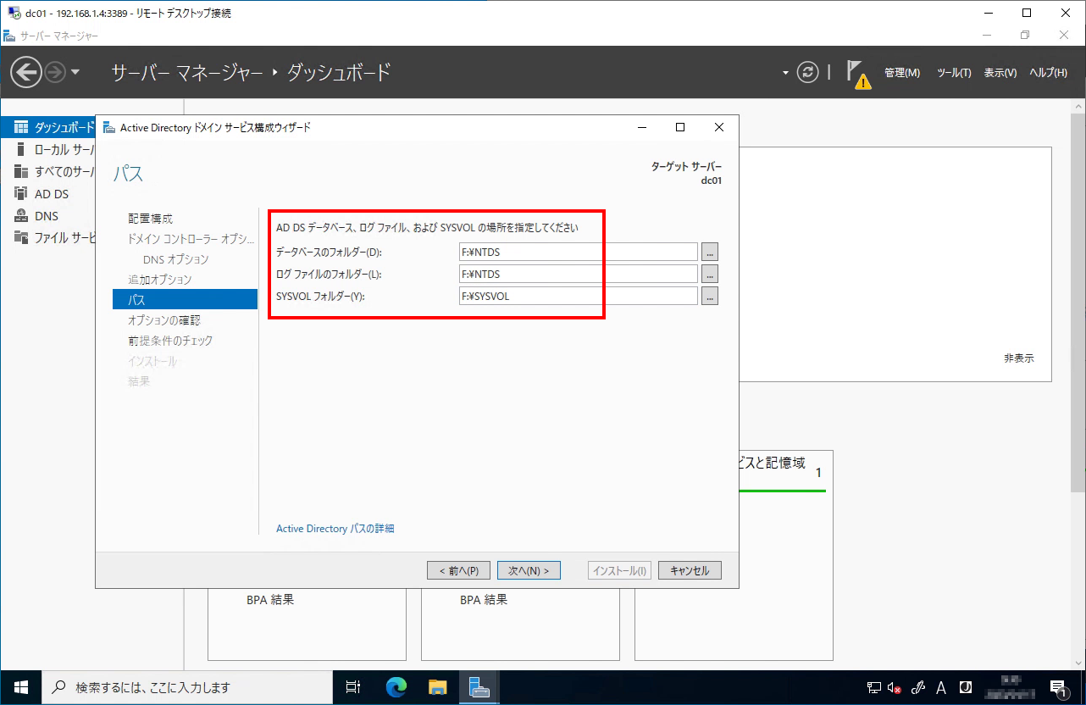Click the Server Manager back arrow button

tap(26, 72)
